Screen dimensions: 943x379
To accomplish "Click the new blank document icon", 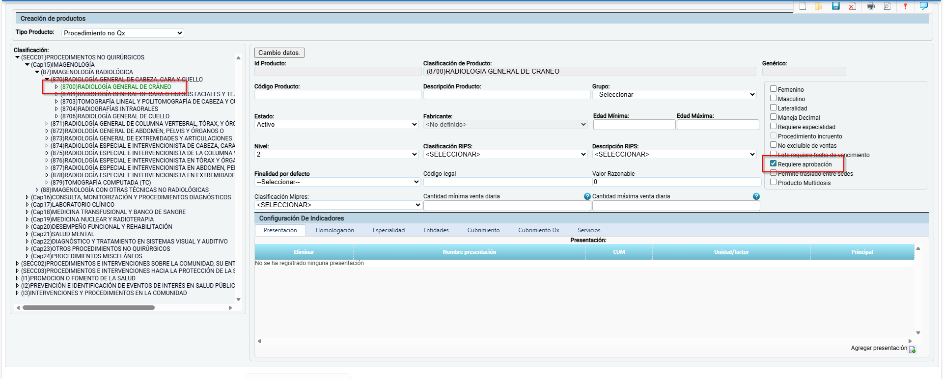I will 803,6.
